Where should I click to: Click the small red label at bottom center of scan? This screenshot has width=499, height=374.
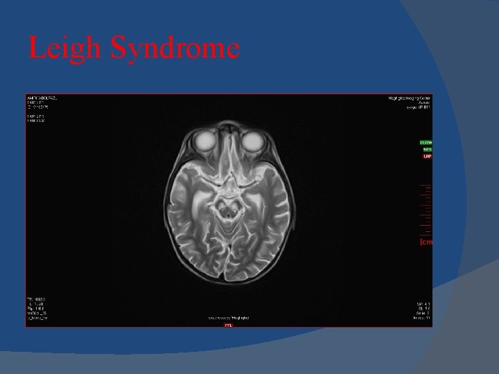(228, 325)
